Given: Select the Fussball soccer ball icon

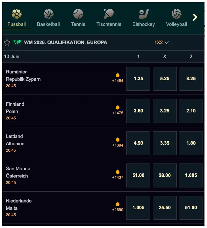Looking at the screenshot, I should click(x=17, y=14).
